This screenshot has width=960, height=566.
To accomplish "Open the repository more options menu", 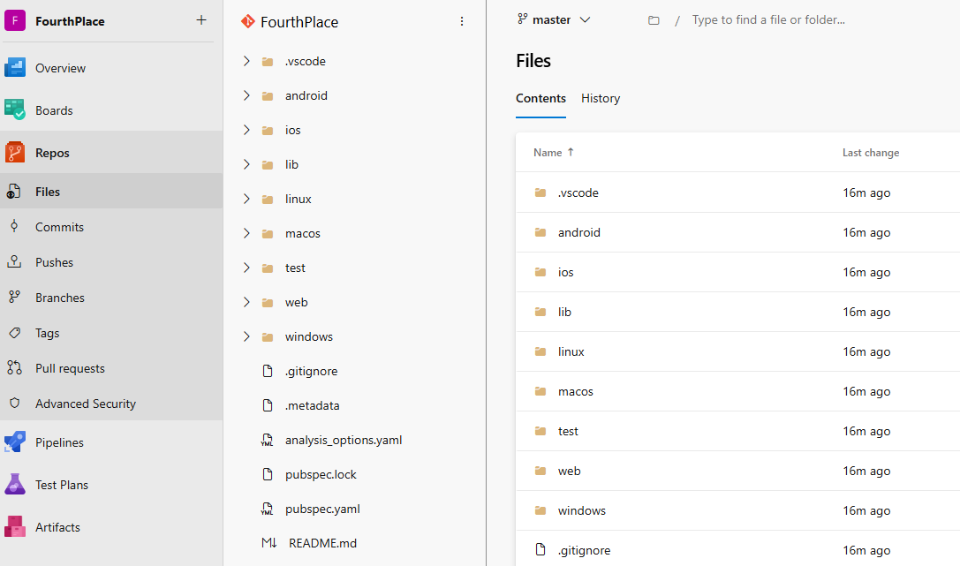I will pyautogui.click(x=462, y=21).
